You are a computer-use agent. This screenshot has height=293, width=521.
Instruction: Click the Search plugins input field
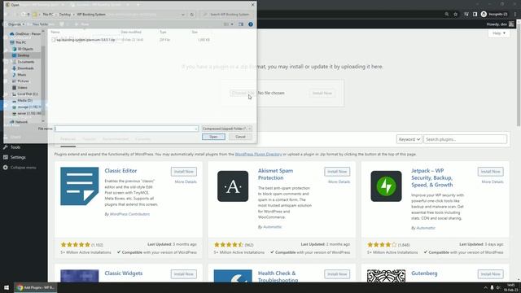[x=465, y=139]
